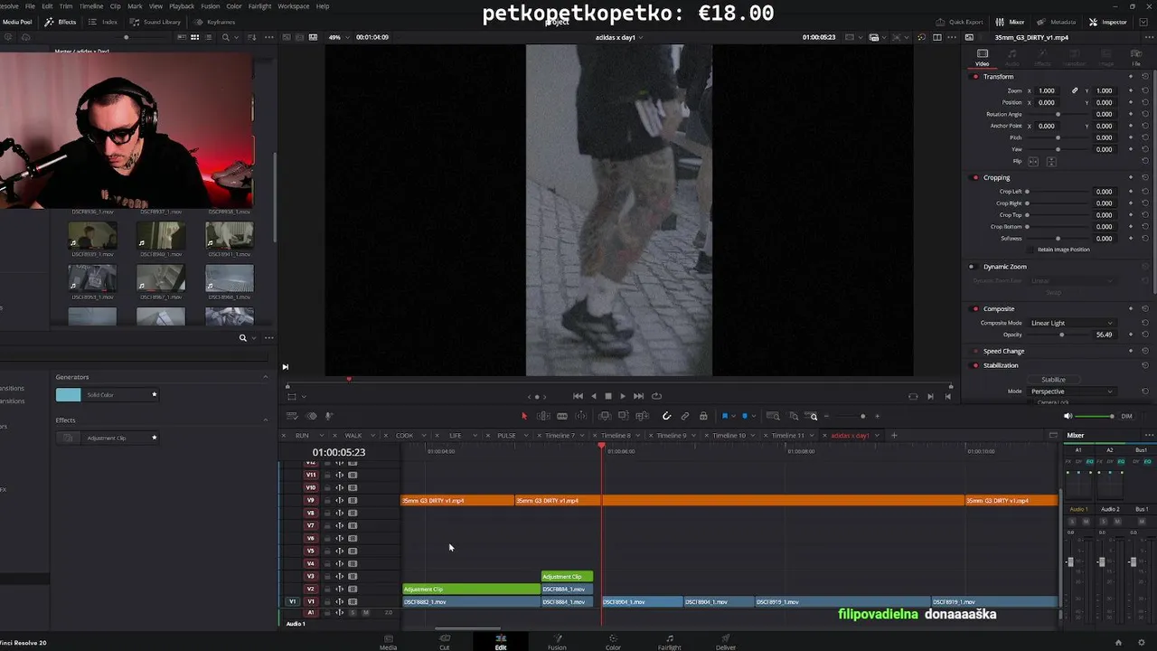The height and width of the screenshot is (651, 1157).
Task: Open the Effects panel button
Action: point(61,22)
